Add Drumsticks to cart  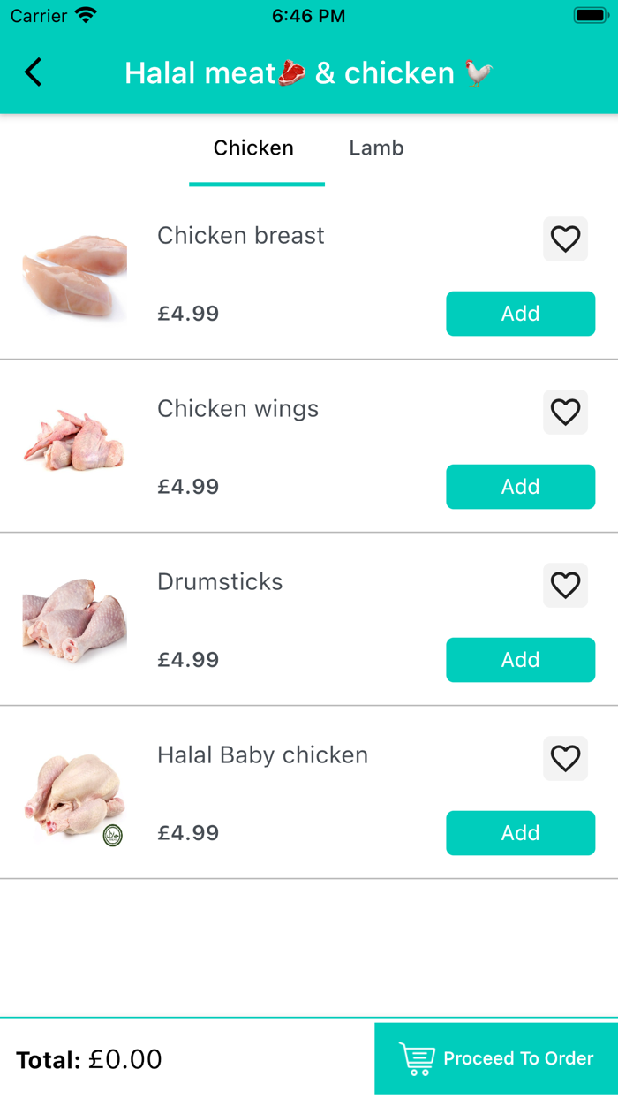coord(520,660)
